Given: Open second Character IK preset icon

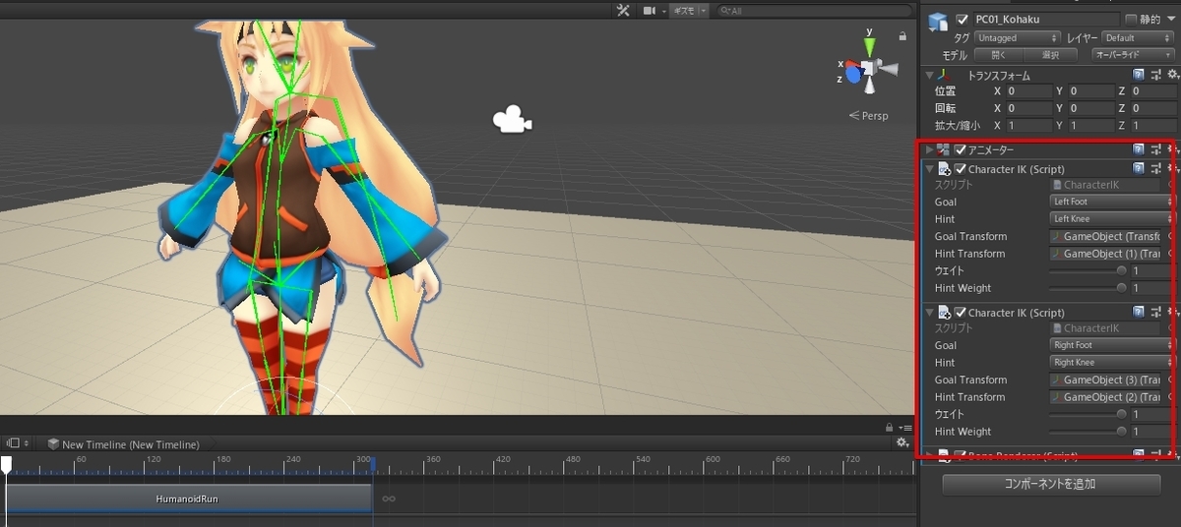Looking at the screenshot, I should pos(1155,313).
